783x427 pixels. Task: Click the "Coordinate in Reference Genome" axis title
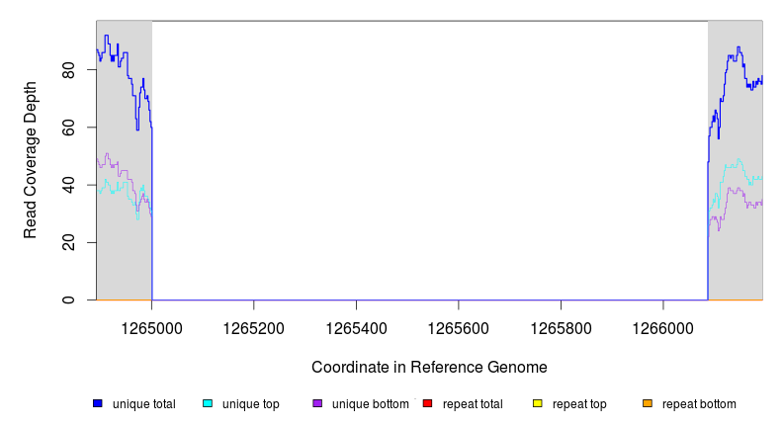pos(429,367)
